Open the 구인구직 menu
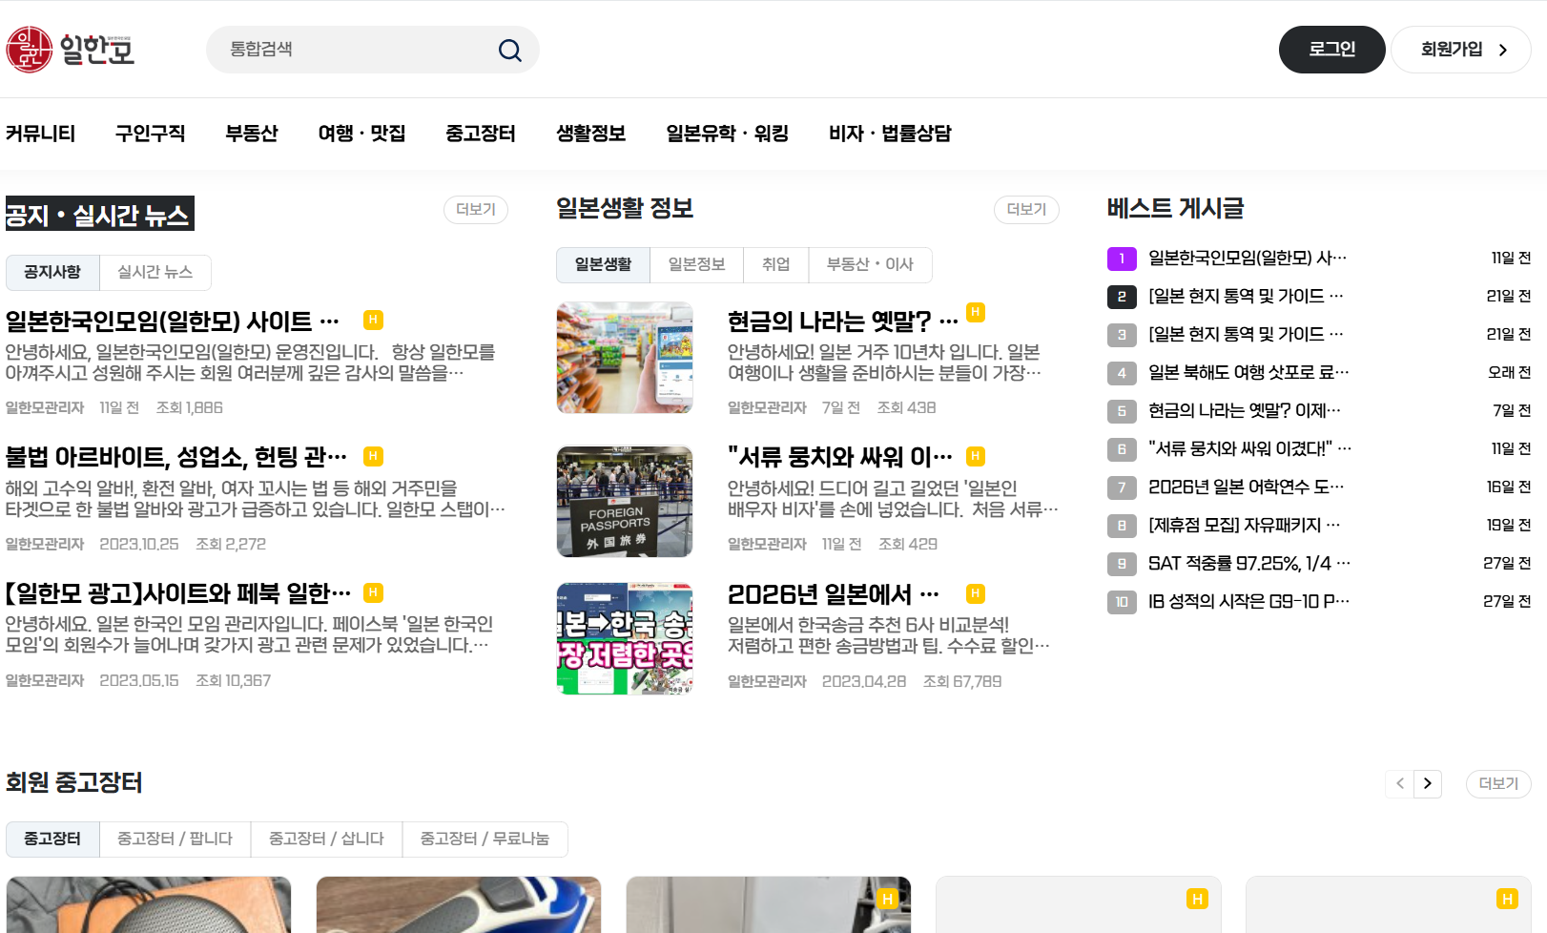The width and height of the screenshot is (1547, 933). [150, 134]
